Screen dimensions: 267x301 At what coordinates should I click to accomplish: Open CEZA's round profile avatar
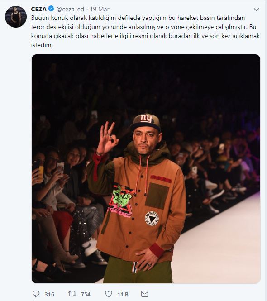pos(16,16)
